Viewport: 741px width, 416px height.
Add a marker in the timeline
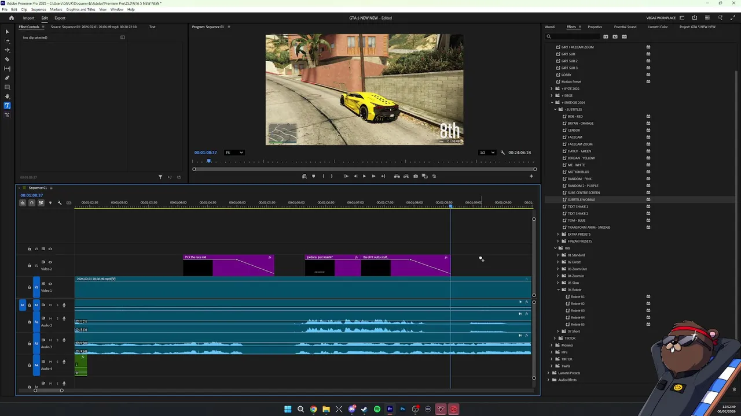click(x=50, y=203)
